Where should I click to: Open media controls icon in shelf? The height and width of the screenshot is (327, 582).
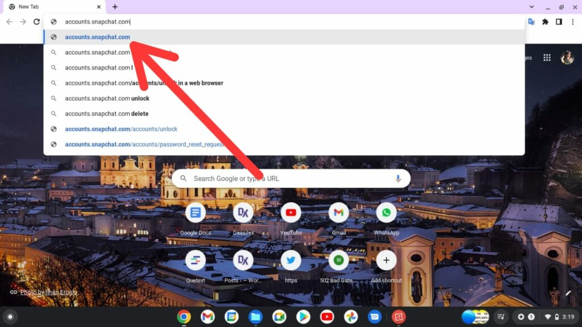[501, 317]
